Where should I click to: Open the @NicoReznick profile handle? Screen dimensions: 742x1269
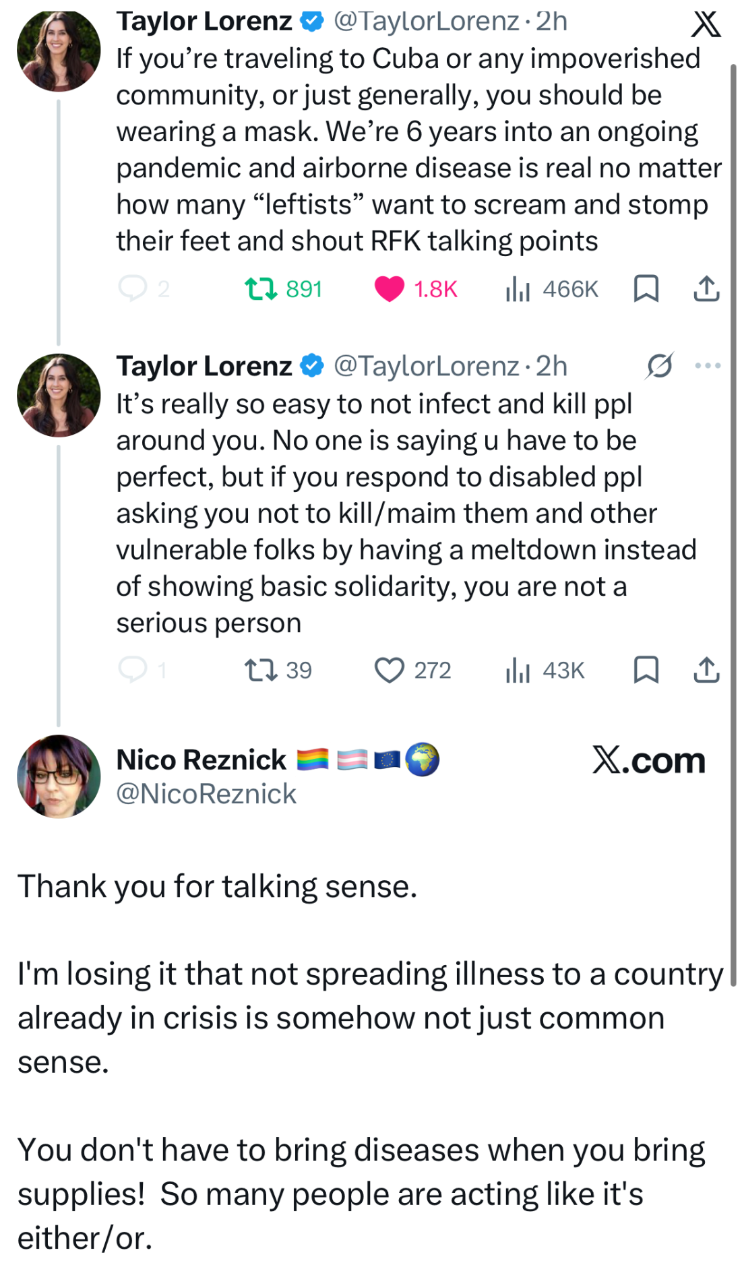pos(206,794)
